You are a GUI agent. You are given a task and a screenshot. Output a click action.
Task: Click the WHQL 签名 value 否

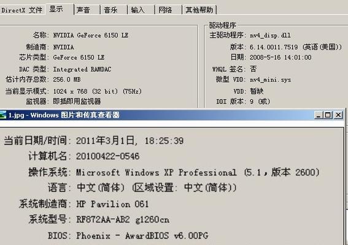point(253,69)
